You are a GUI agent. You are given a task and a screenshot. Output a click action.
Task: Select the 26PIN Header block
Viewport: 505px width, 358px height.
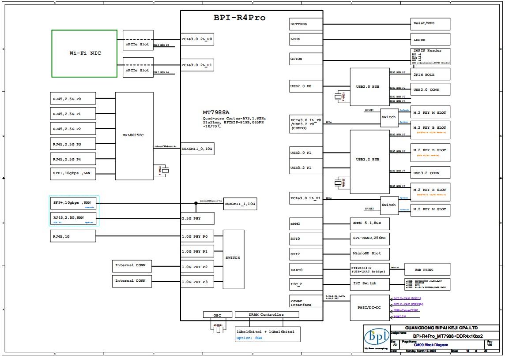[430, 56]
